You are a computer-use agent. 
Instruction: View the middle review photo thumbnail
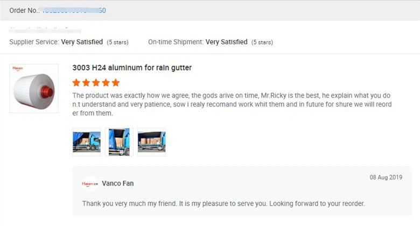(119, 142)
